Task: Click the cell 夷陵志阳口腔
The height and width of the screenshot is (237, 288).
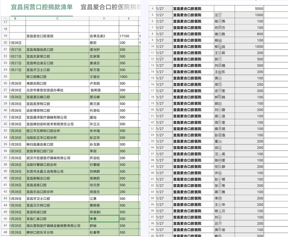Action: (57, 84)
